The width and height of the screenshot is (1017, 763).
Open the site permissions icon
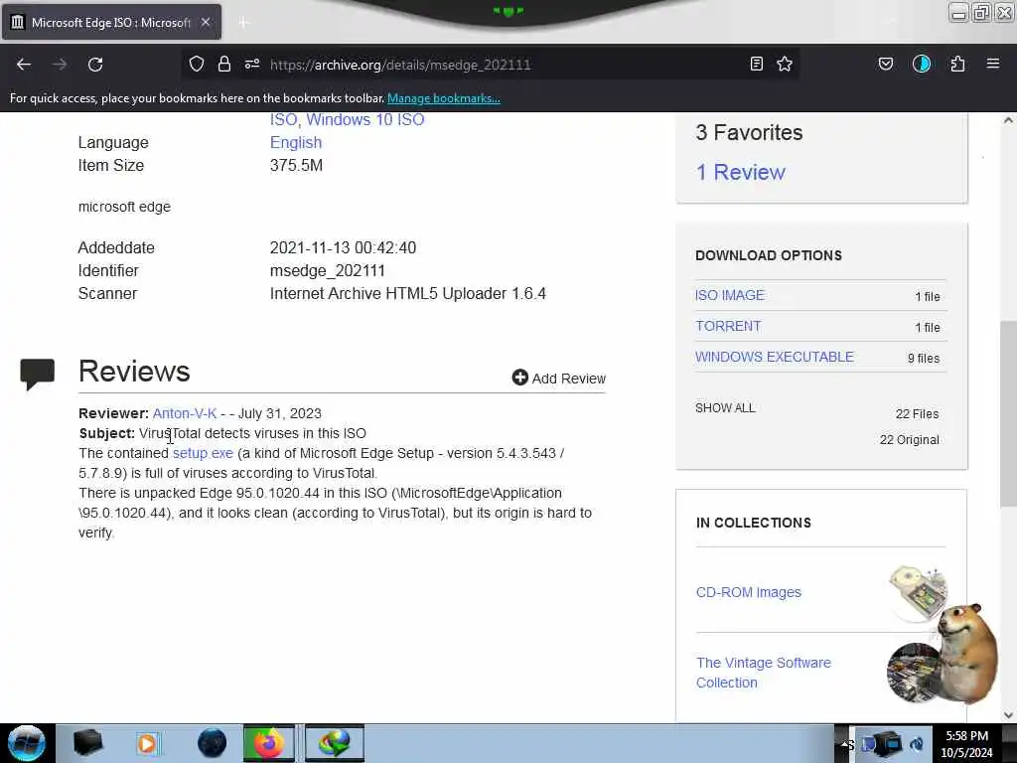[252, 64]
